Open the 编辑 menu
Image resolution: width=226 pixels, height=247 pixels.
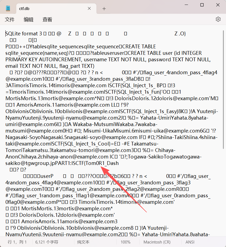click(28, 19)
